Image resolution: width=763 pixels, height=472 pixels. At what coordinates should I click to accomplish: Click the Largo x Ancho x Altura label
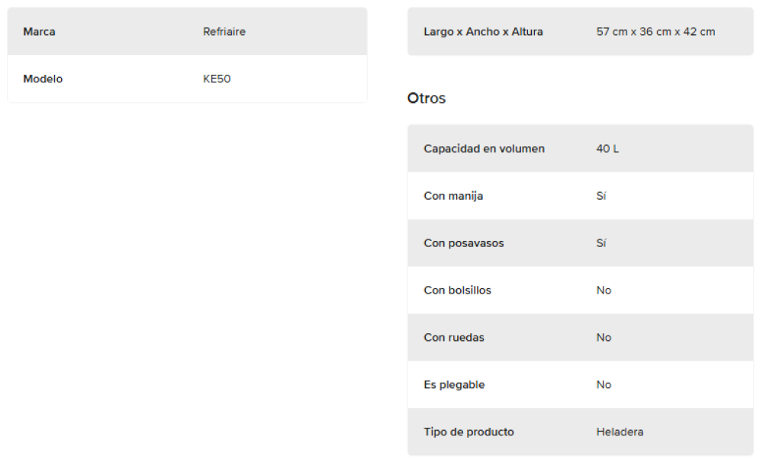483,32
